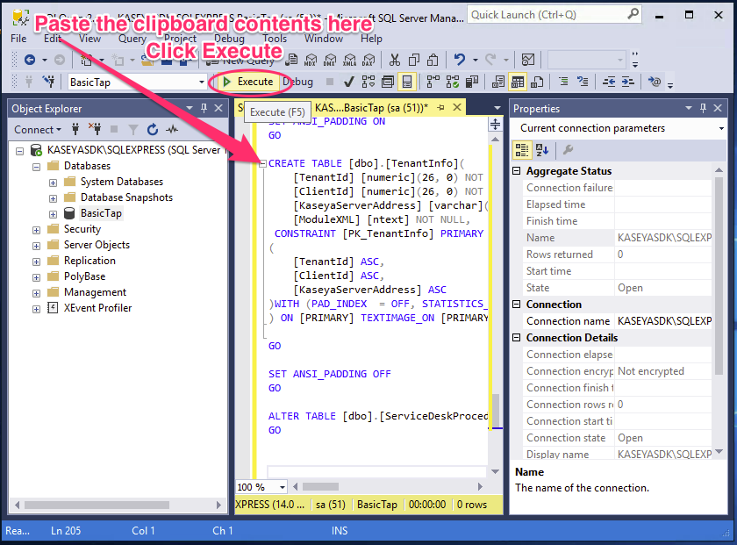
Task: Click the Analysis Services XMLA Query icon
Action: pyautogui.click(x=350, y=60)
